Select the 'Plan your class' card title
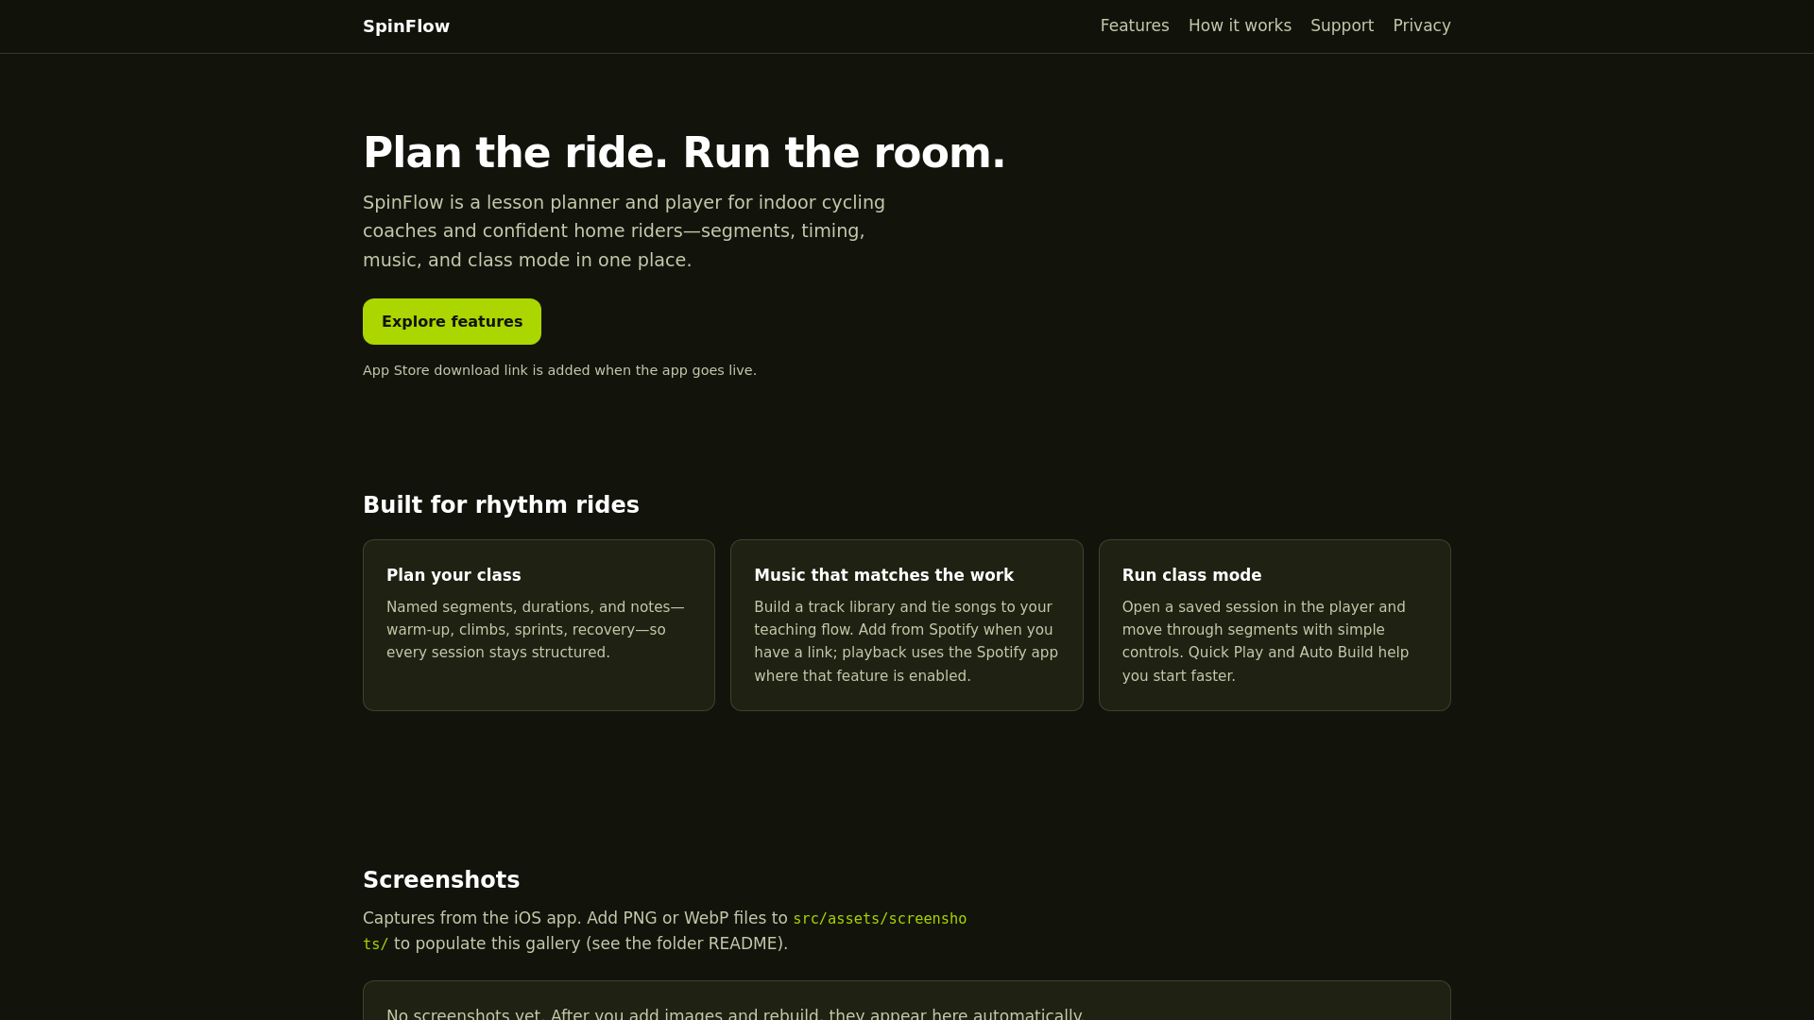 click(x=453, y=575)
